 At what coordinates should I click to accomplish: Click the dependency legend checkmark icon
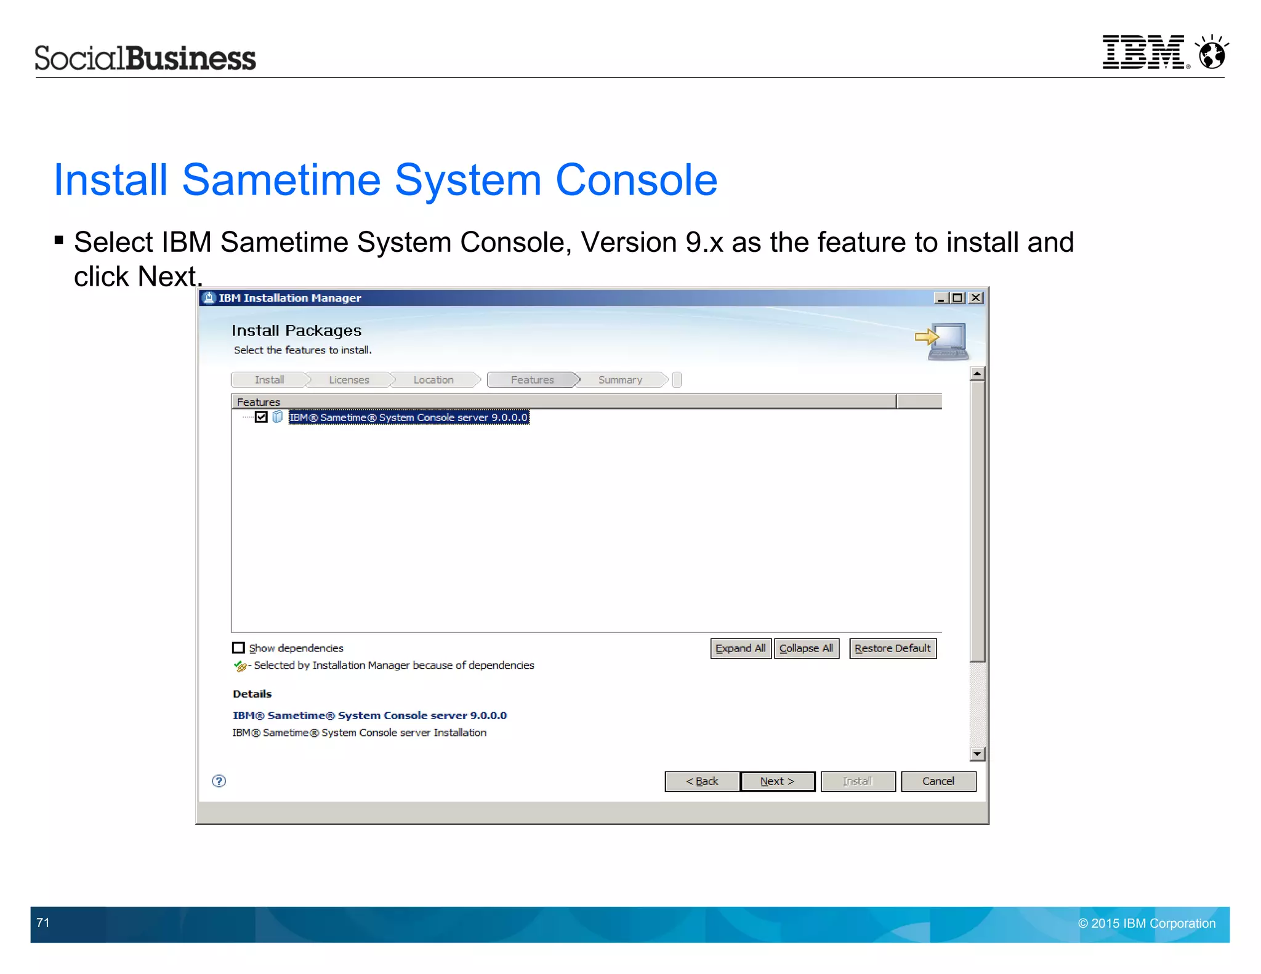pyautogui.click(x=240, y=666)
